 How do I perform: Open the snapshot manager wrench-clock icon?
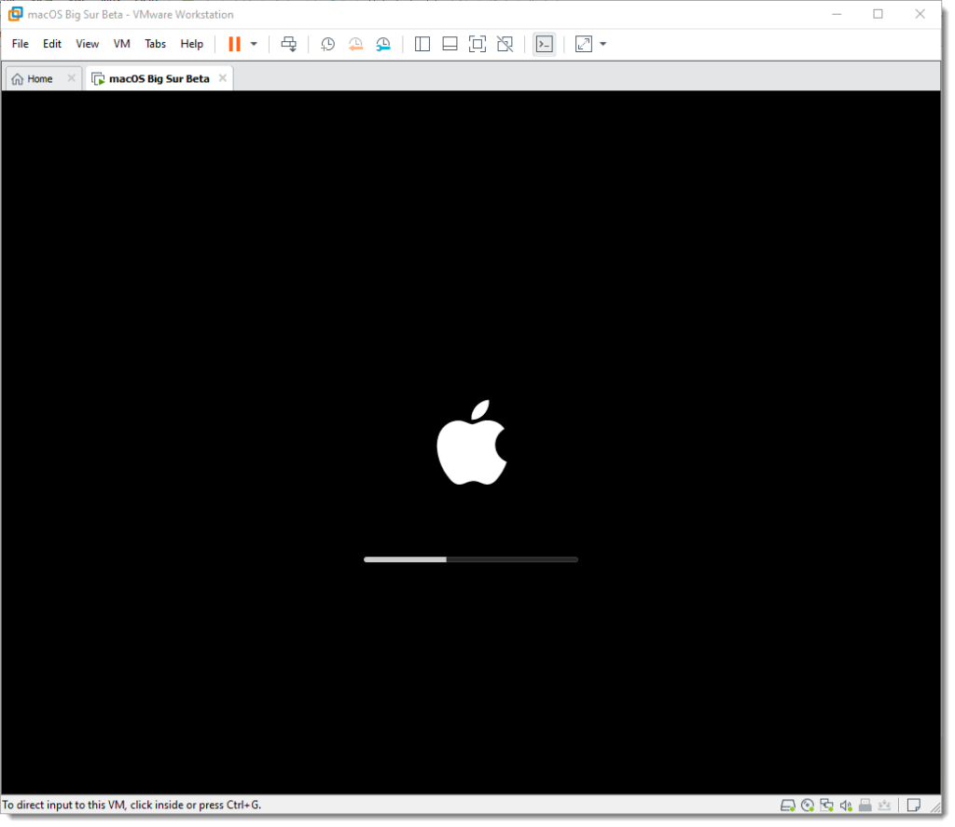[383, 44]
